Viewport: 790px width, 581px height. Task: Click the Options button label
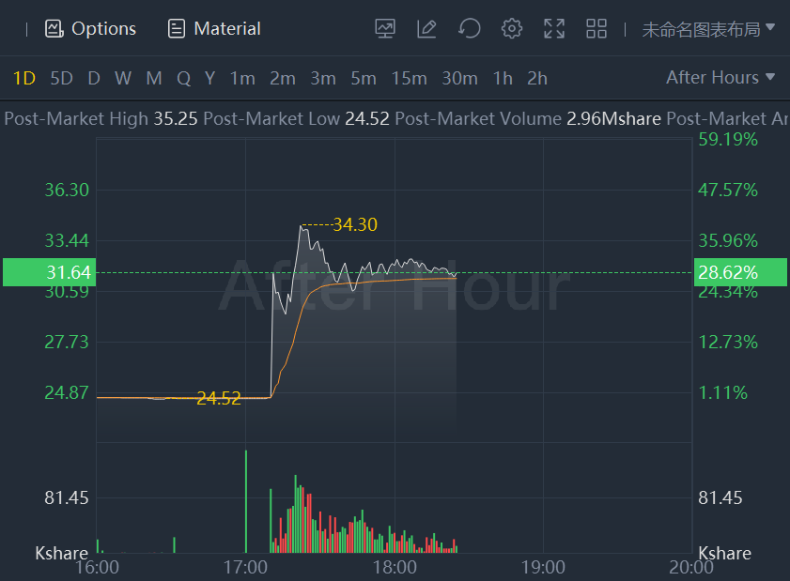click(x=103, y=29)
